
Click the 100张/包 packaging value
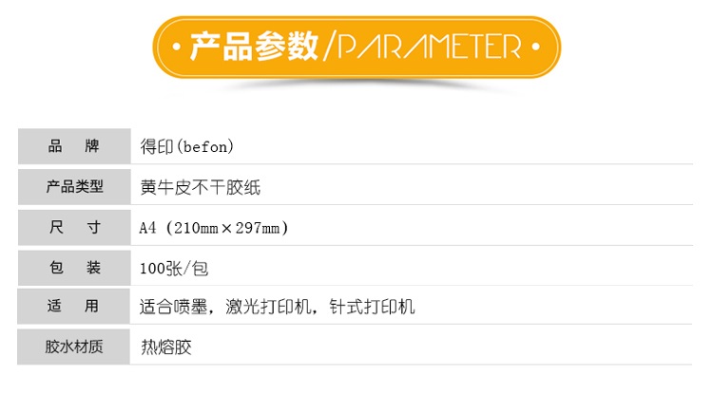173,268
